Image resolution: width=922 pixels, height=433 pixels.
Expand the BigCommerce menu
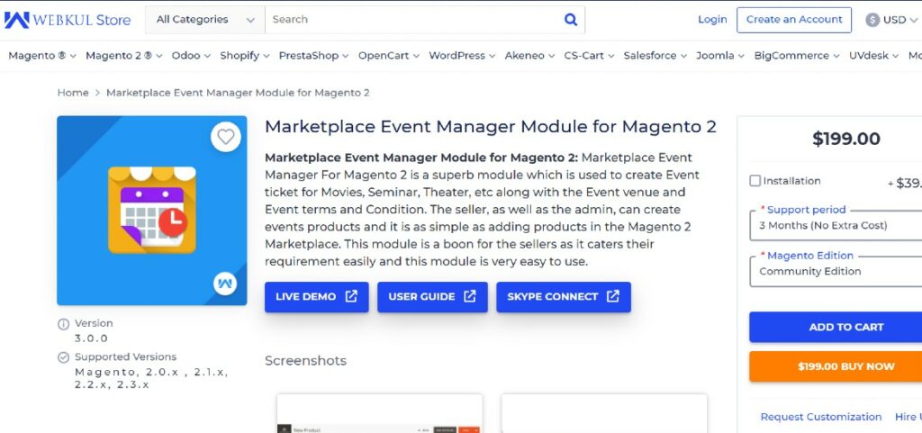click(x=797, y=56)
